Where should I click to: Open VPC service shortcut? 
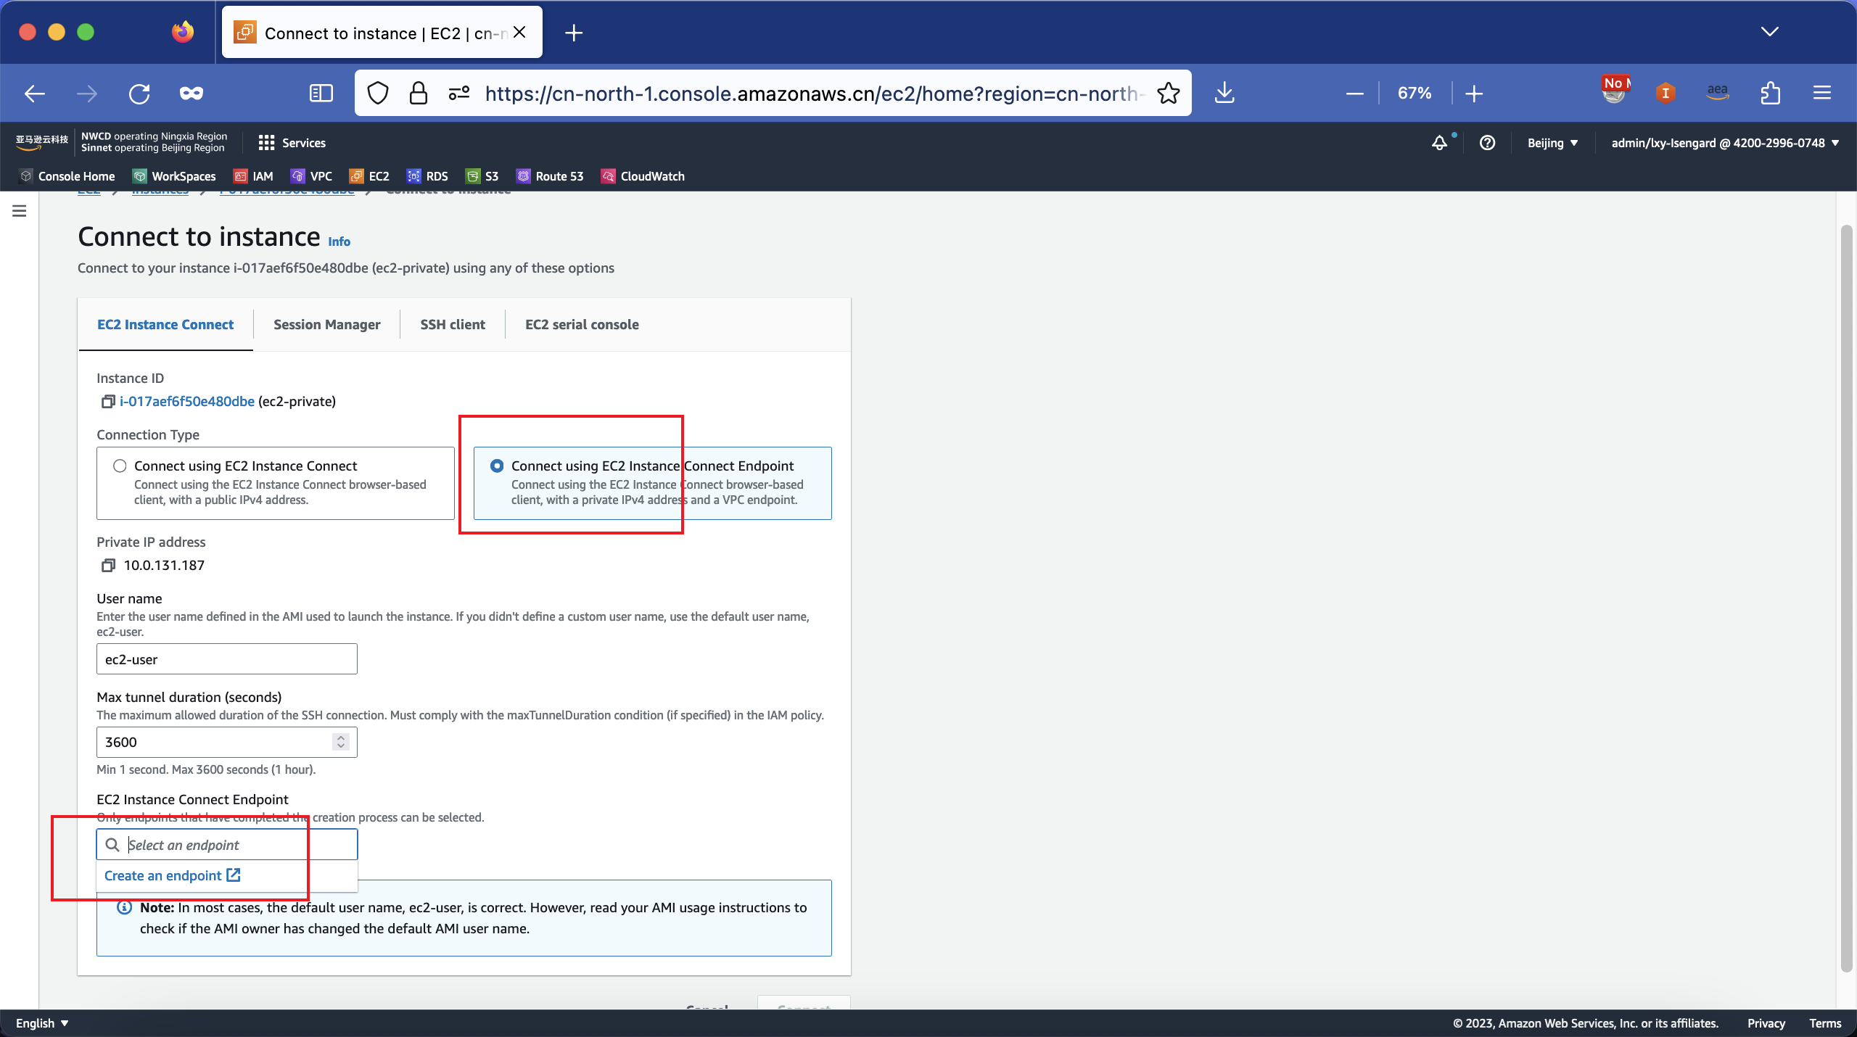coord(311,176)
